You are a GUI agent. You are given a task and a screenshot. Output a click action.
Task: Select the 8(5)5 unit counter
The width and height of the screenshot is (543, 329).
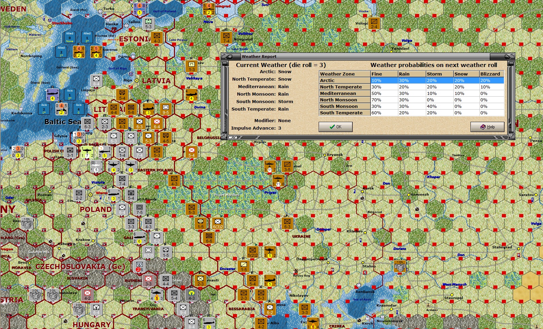148,252
